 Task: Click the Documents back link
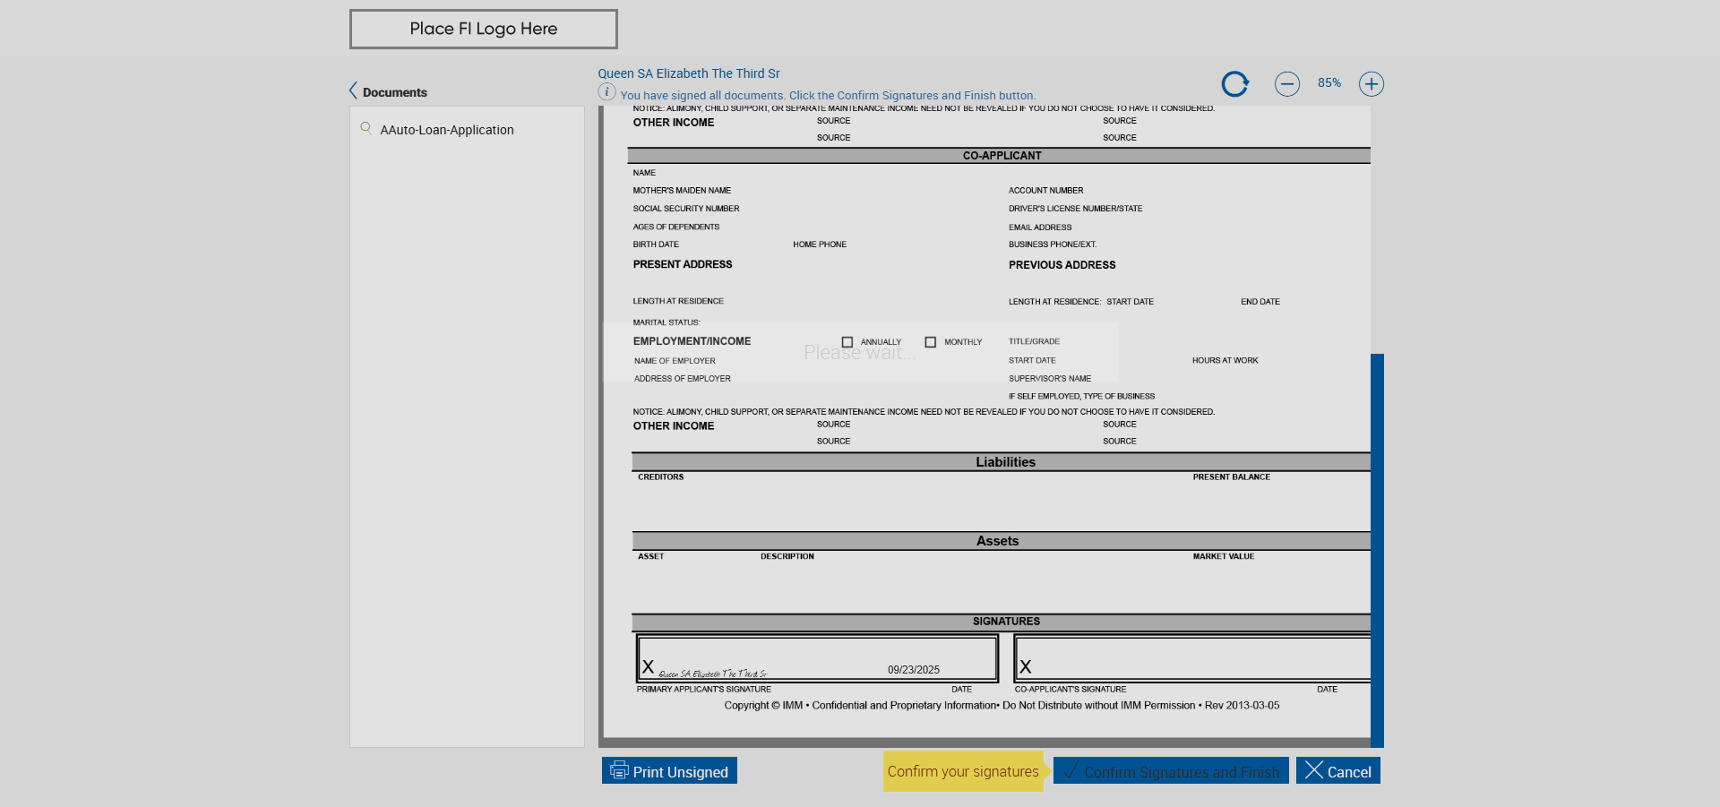(395, 92)
